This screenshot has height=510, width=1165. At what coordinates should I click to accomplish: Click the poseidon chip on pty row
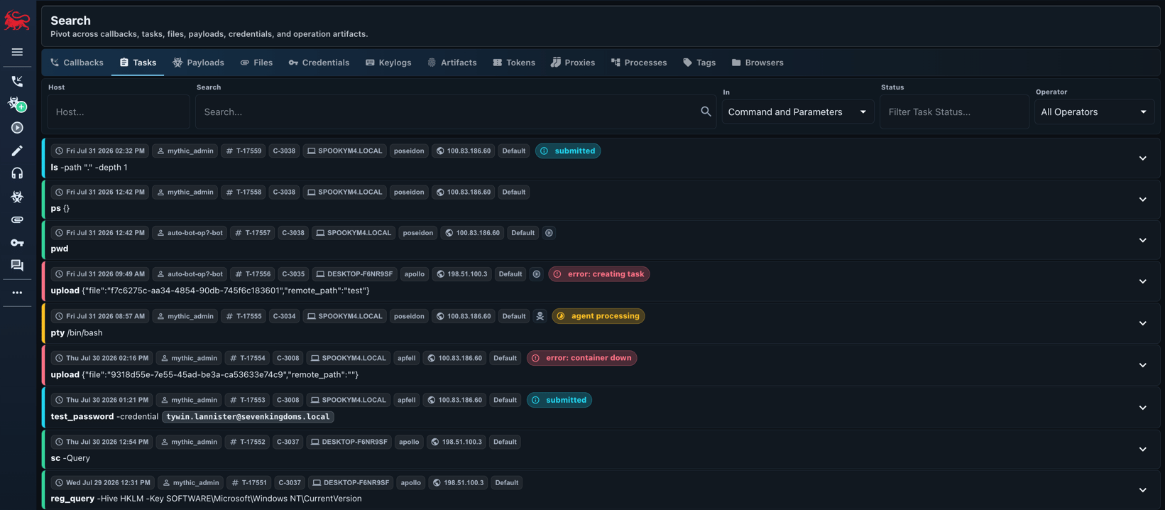tap(409, 316)
